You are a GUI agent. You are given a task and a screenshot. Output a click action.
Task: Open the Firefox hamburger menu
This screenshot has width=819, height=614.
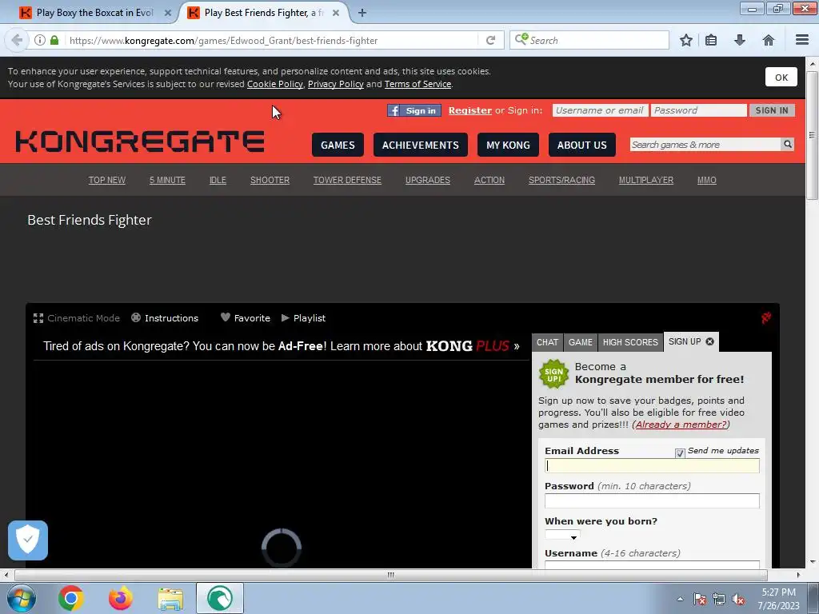[802, 40]
